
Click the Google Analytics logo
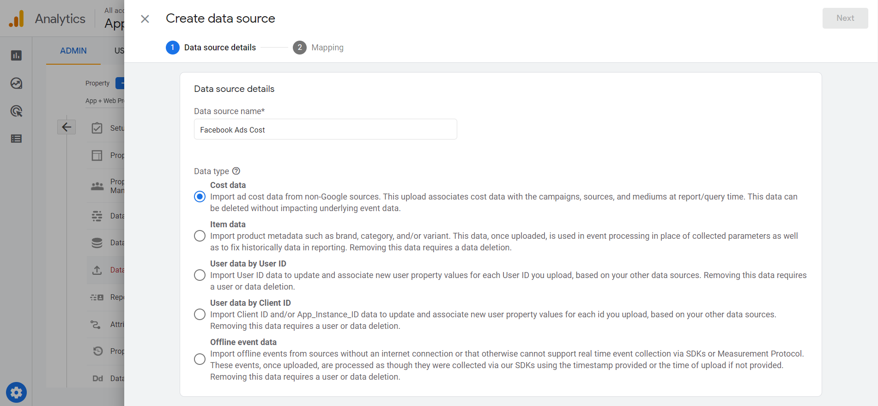point(16,18)
